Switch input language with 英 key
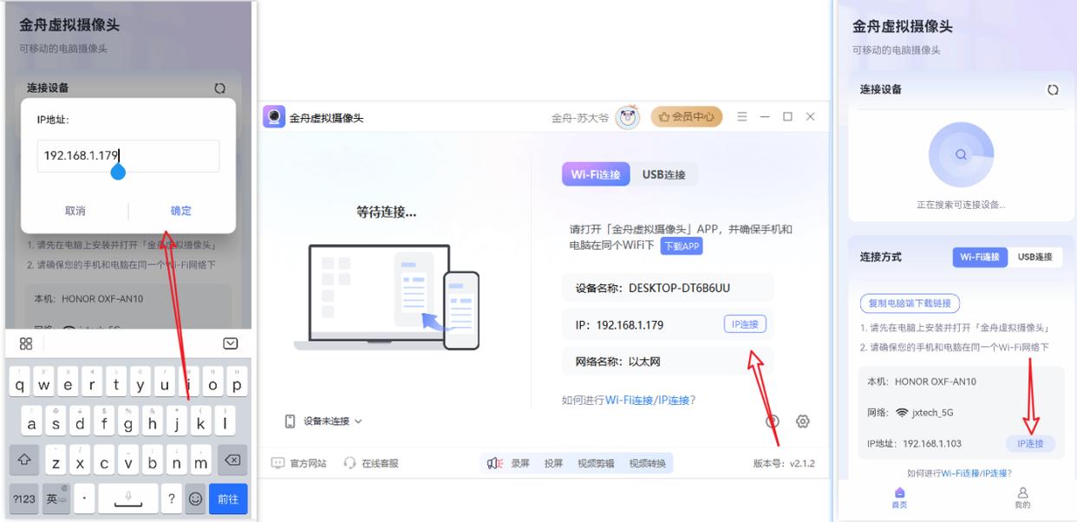Image resolution: width=1077 pixels, height=522 pixels. (x=55, y=499)
